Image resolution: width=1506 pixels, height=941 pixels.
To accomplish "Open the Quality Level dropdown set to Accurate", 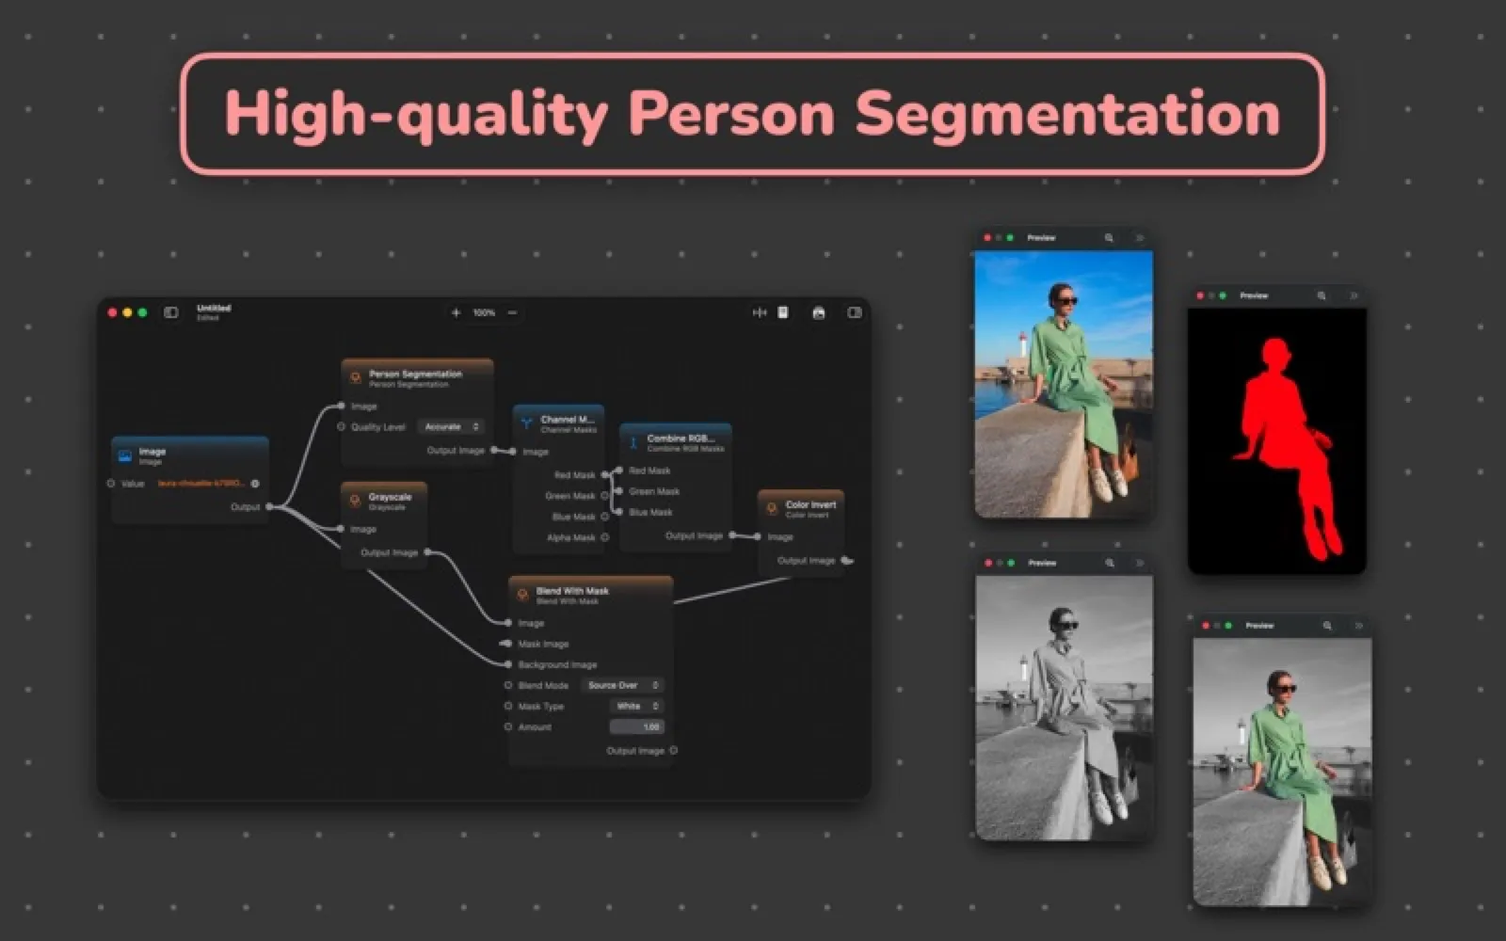I will coord(451,427).
